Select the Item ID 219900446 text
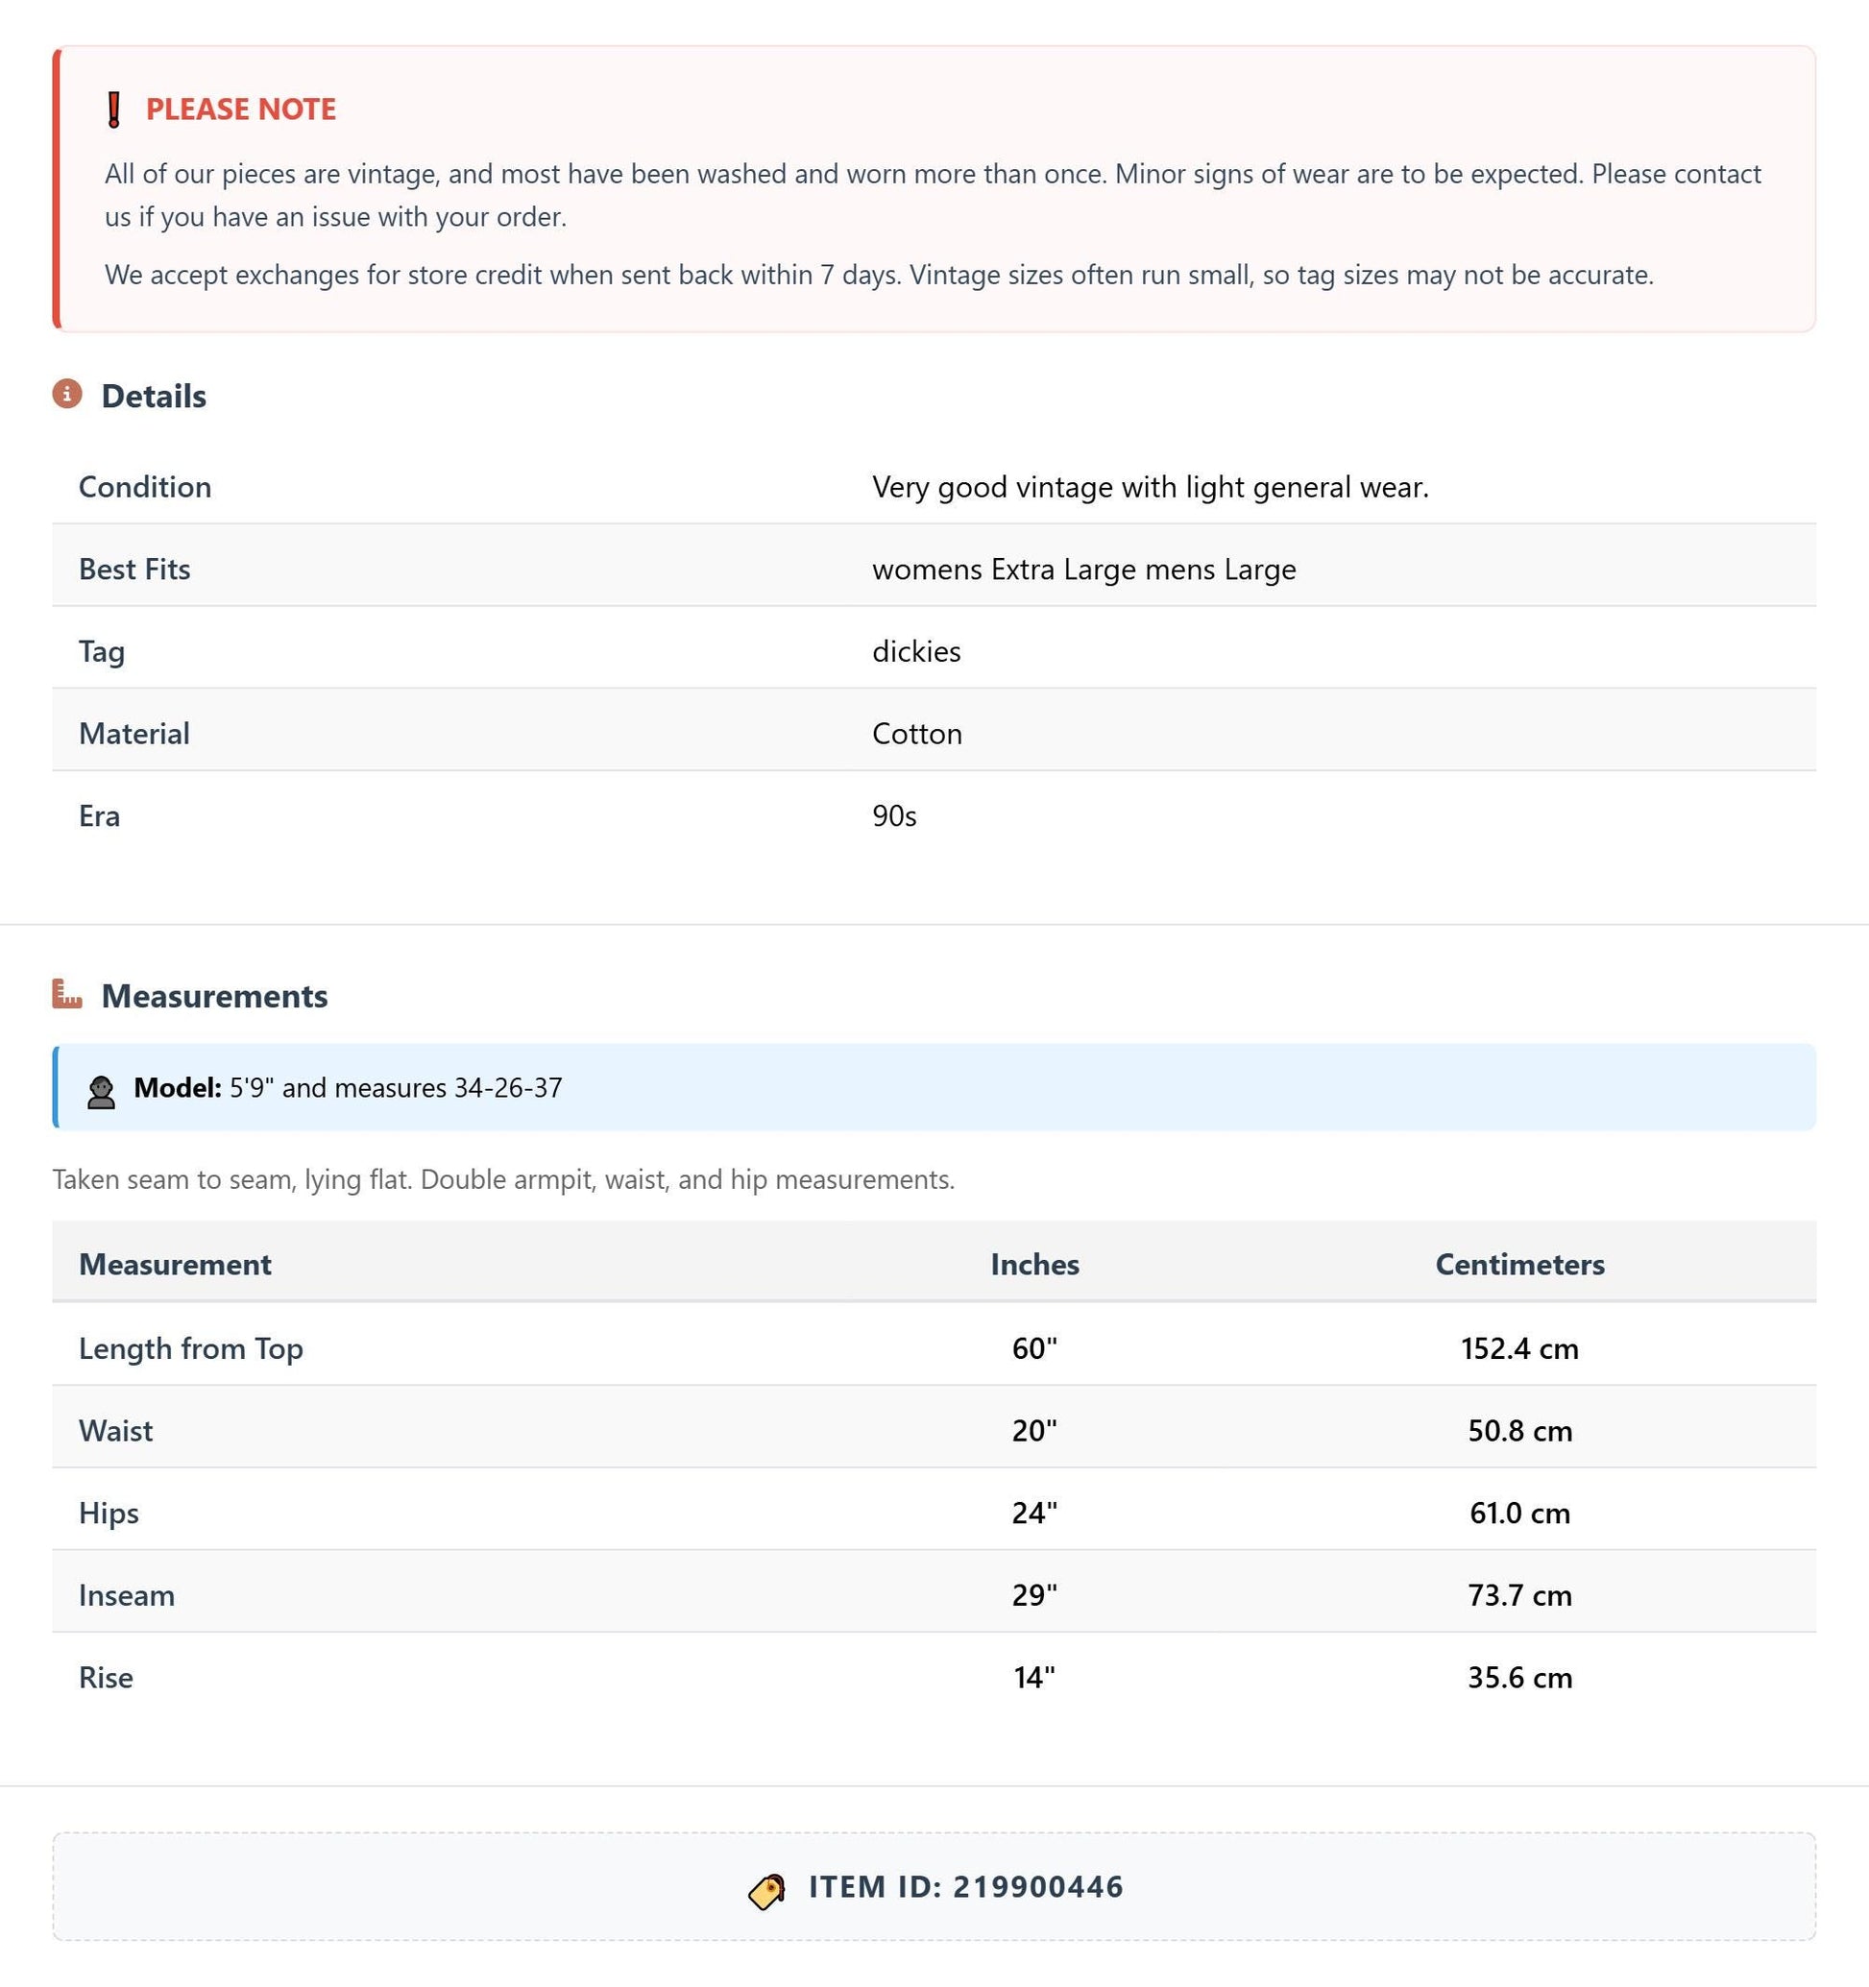The height and width of the screenshot is (1987, 1869). (966, 1886)
